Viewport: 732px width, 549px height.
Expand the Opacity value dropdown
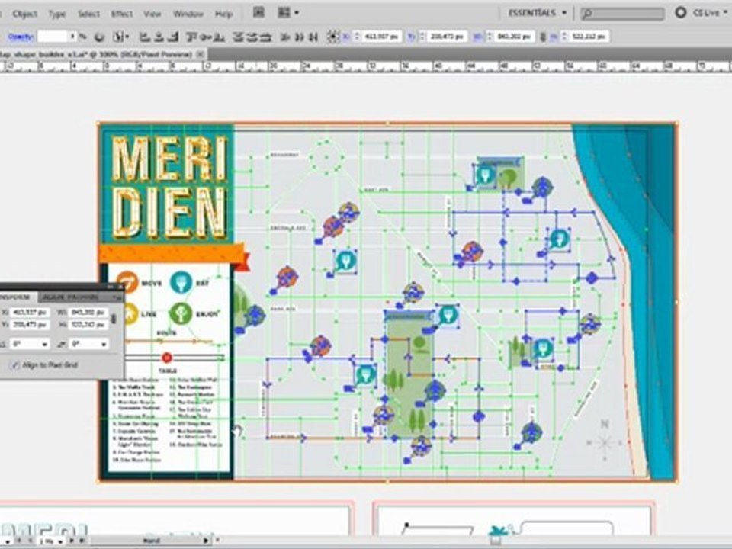(72, 37)
